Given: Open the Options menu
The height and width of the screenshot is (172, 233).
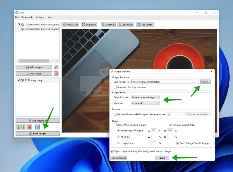Looking at the screenshot, I should tap(40, 17).
